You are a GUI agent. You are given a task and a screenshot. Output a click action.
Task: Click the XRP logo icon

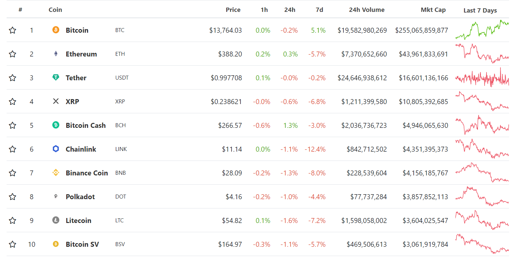[56, 101]
